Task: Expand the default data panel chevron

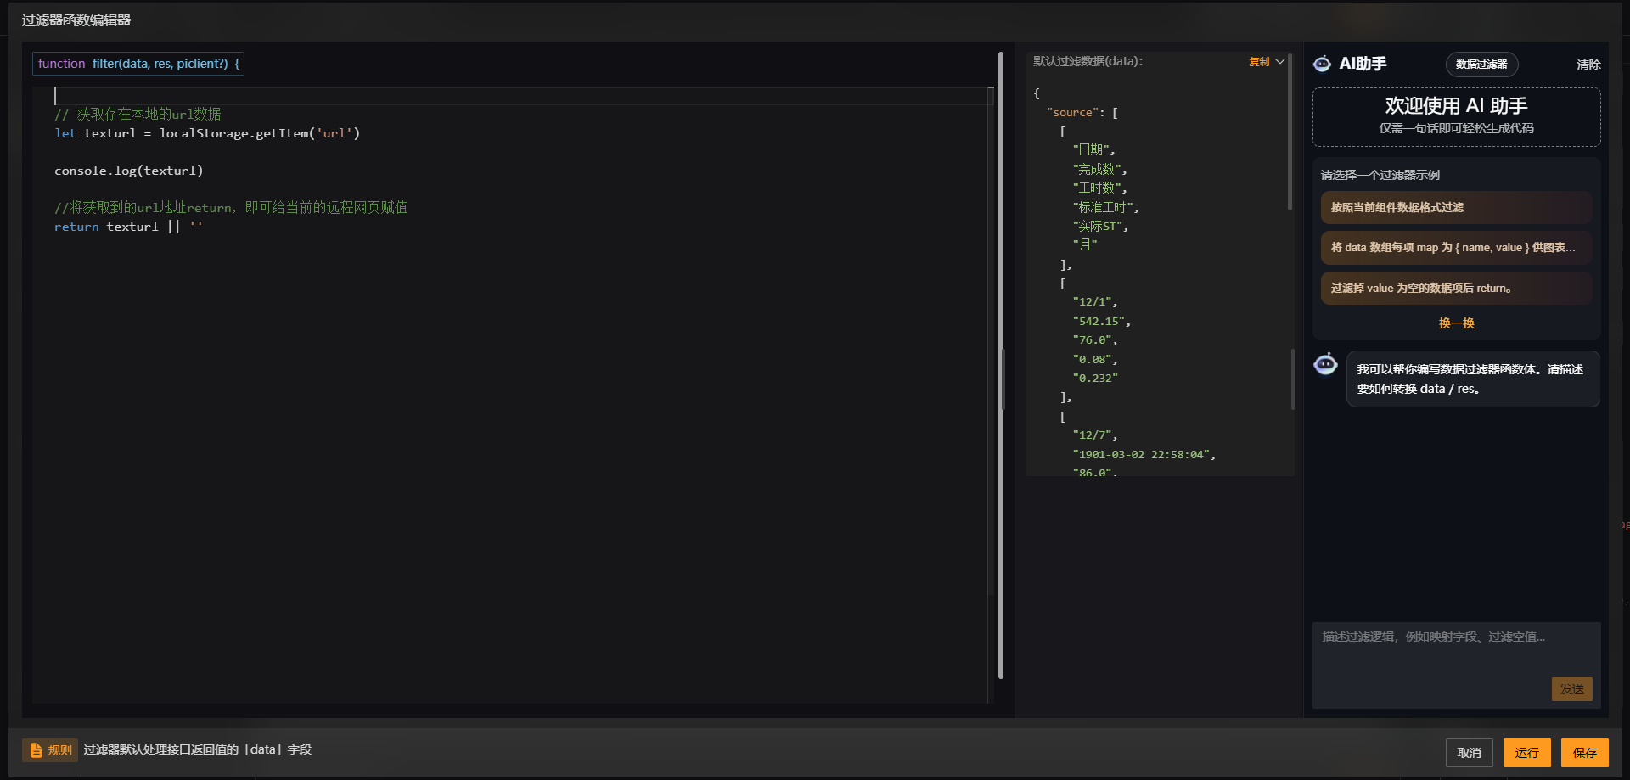Action: pyautogui.click(x=1280, y=61)
